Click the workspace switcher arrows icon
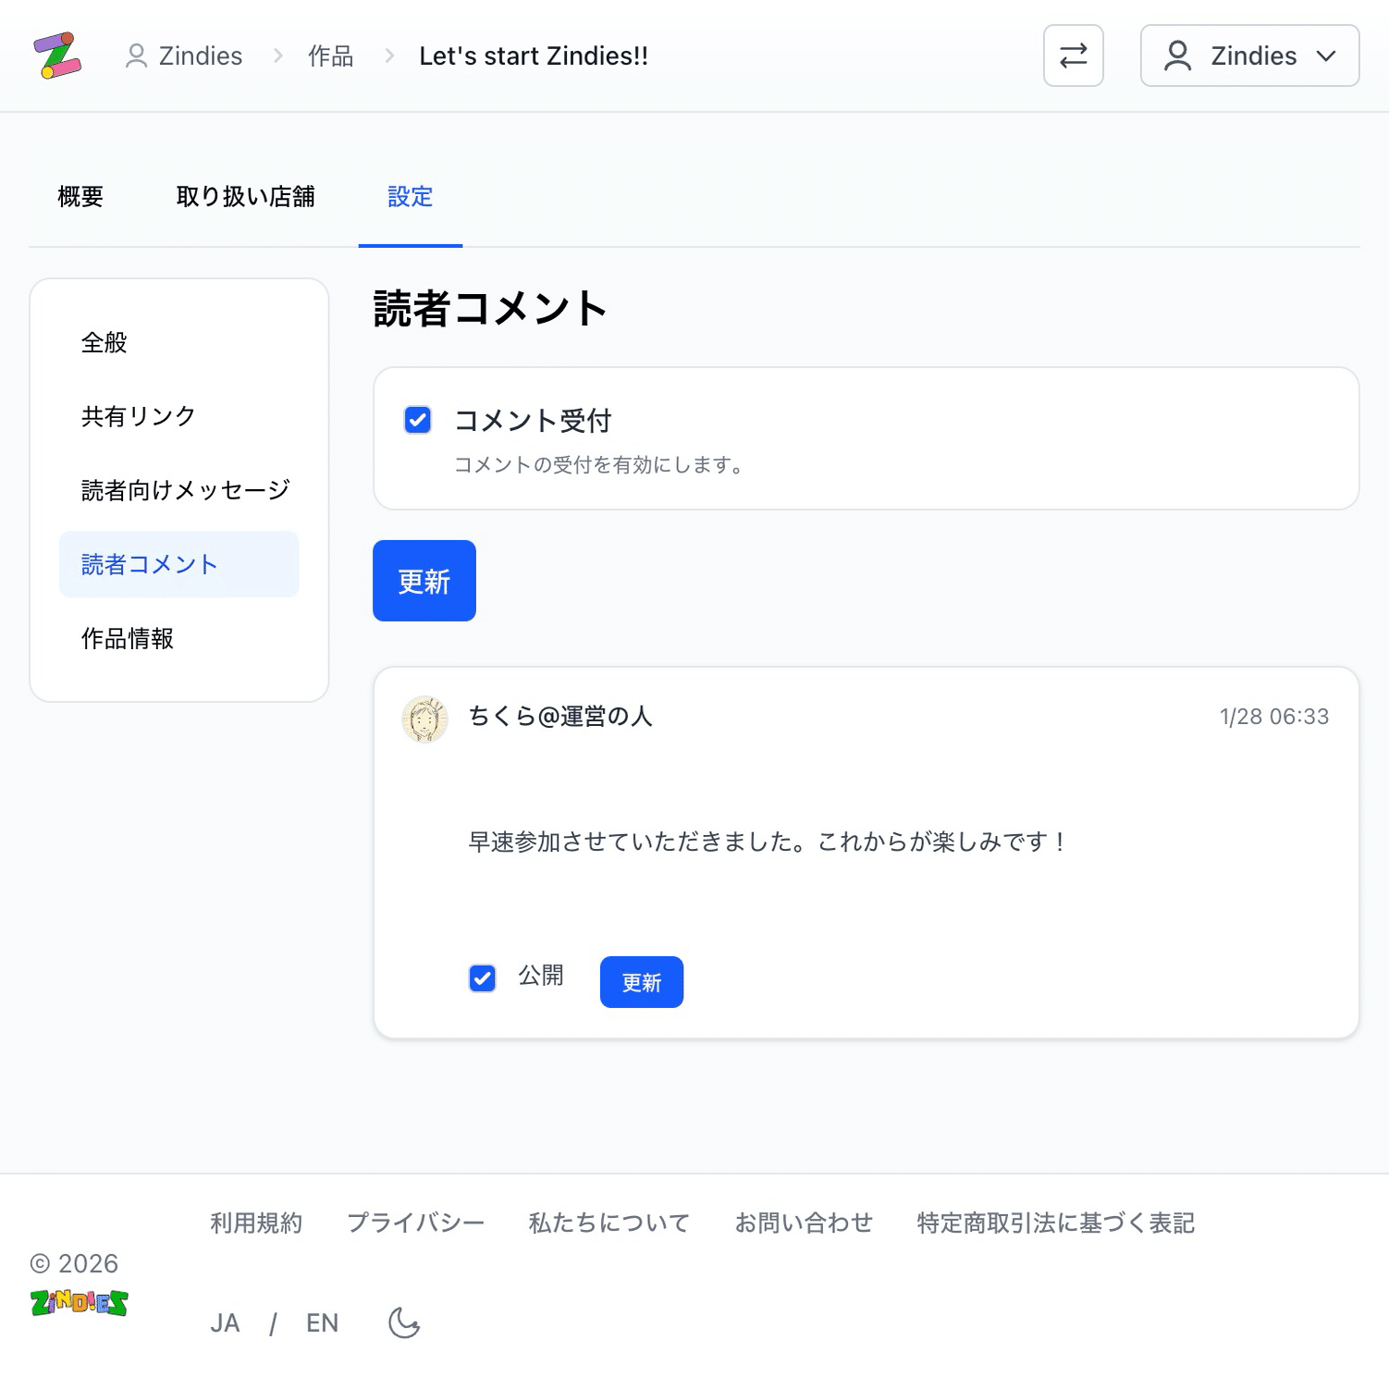 1073,55
